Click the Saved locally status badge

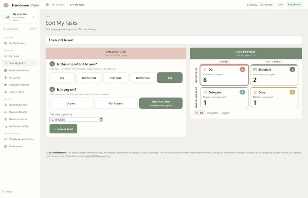294,5
